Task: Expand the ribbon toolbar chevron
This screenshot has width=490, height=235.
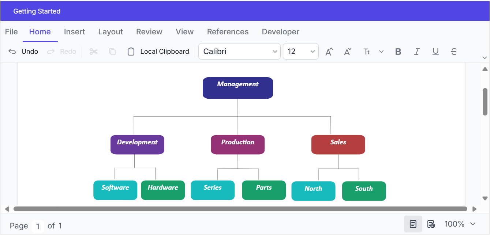Action: (x=485, y=58)
